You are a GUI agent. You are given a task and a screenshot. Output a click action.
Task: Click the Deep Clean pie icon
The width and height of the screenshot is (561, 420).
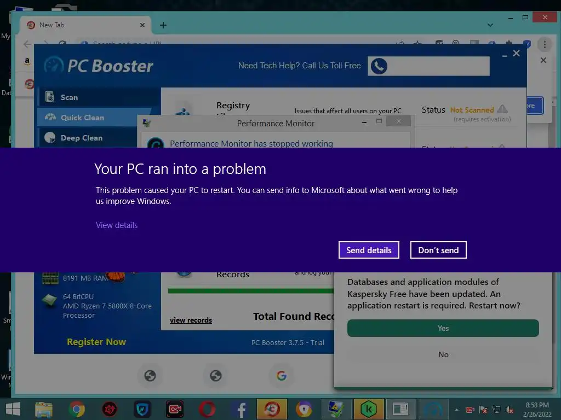[50, 137]
